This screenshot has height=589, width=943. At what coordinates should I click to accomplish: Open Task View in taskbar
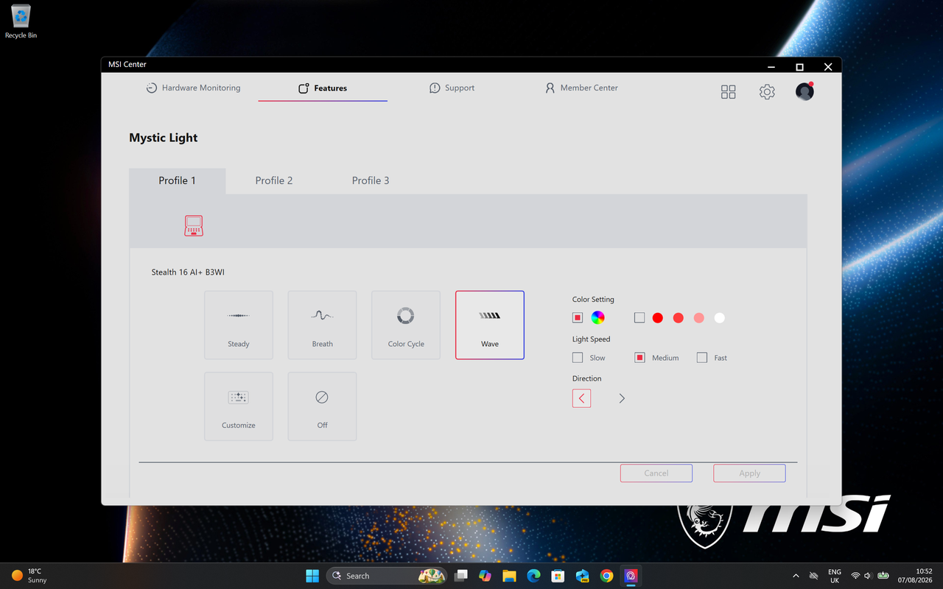[x=460, y=576]
